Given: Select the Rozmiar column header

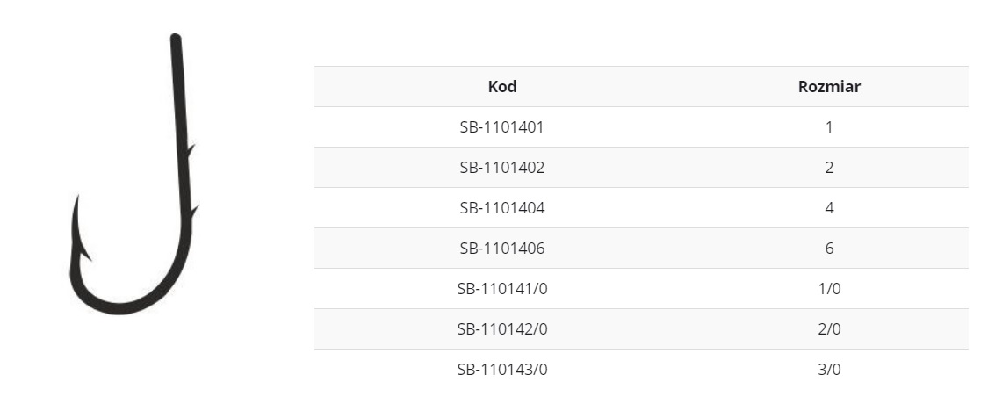Looking at the screenshot, I should [829, 87].
